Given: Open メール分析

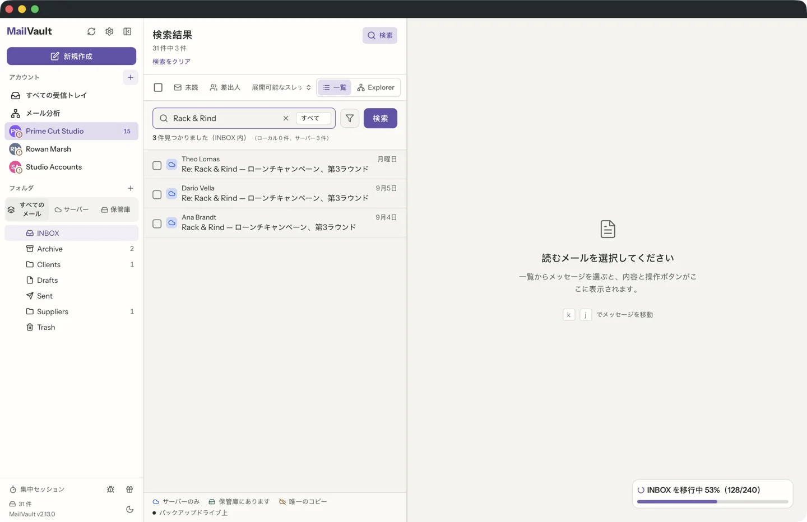Looking at the screenshot, I should (x=71, y=113).
